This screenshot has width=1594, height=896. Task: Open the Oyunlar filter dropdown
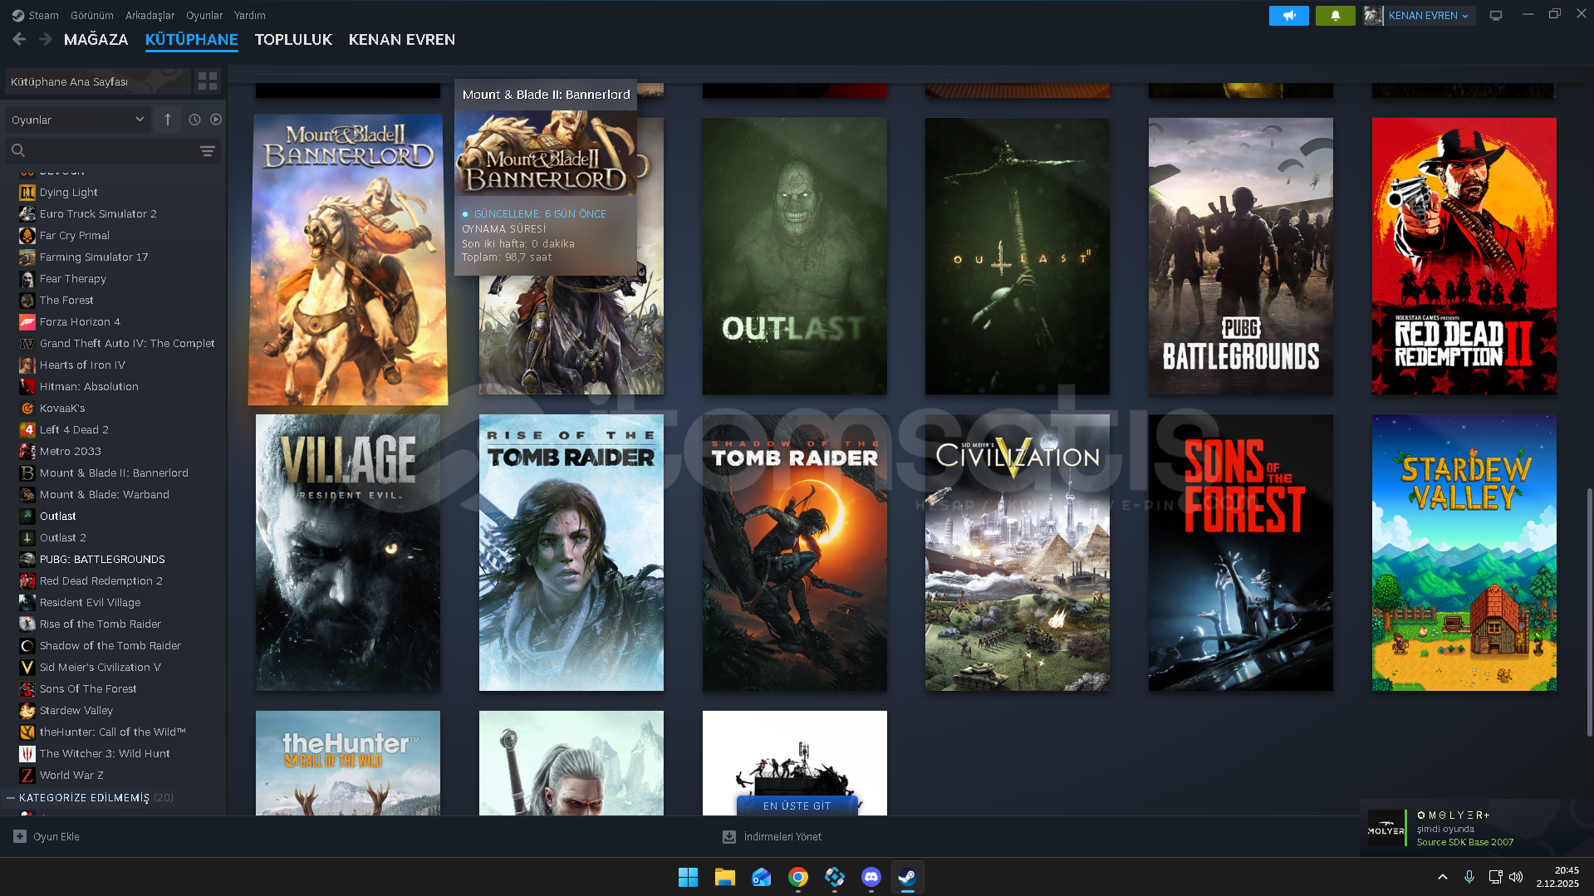tap(77, 120)
